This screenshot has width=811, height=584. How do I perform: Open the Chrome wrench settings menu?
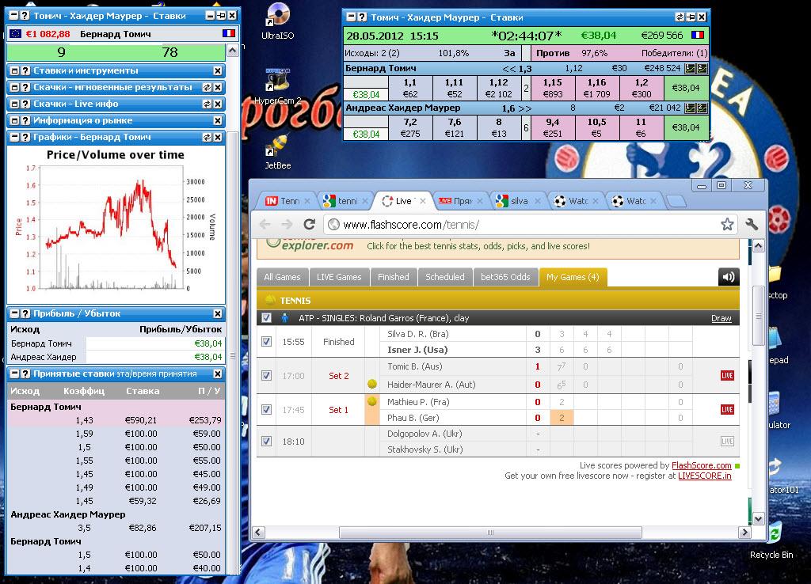click(752, 224)
